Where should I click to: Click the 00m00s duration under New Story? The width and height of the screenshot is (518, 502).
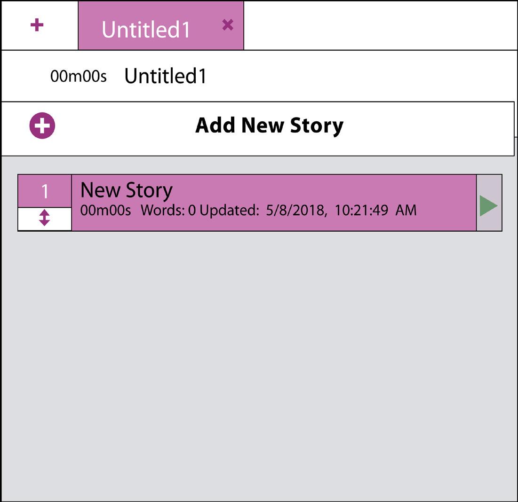(x=105, y=210)
